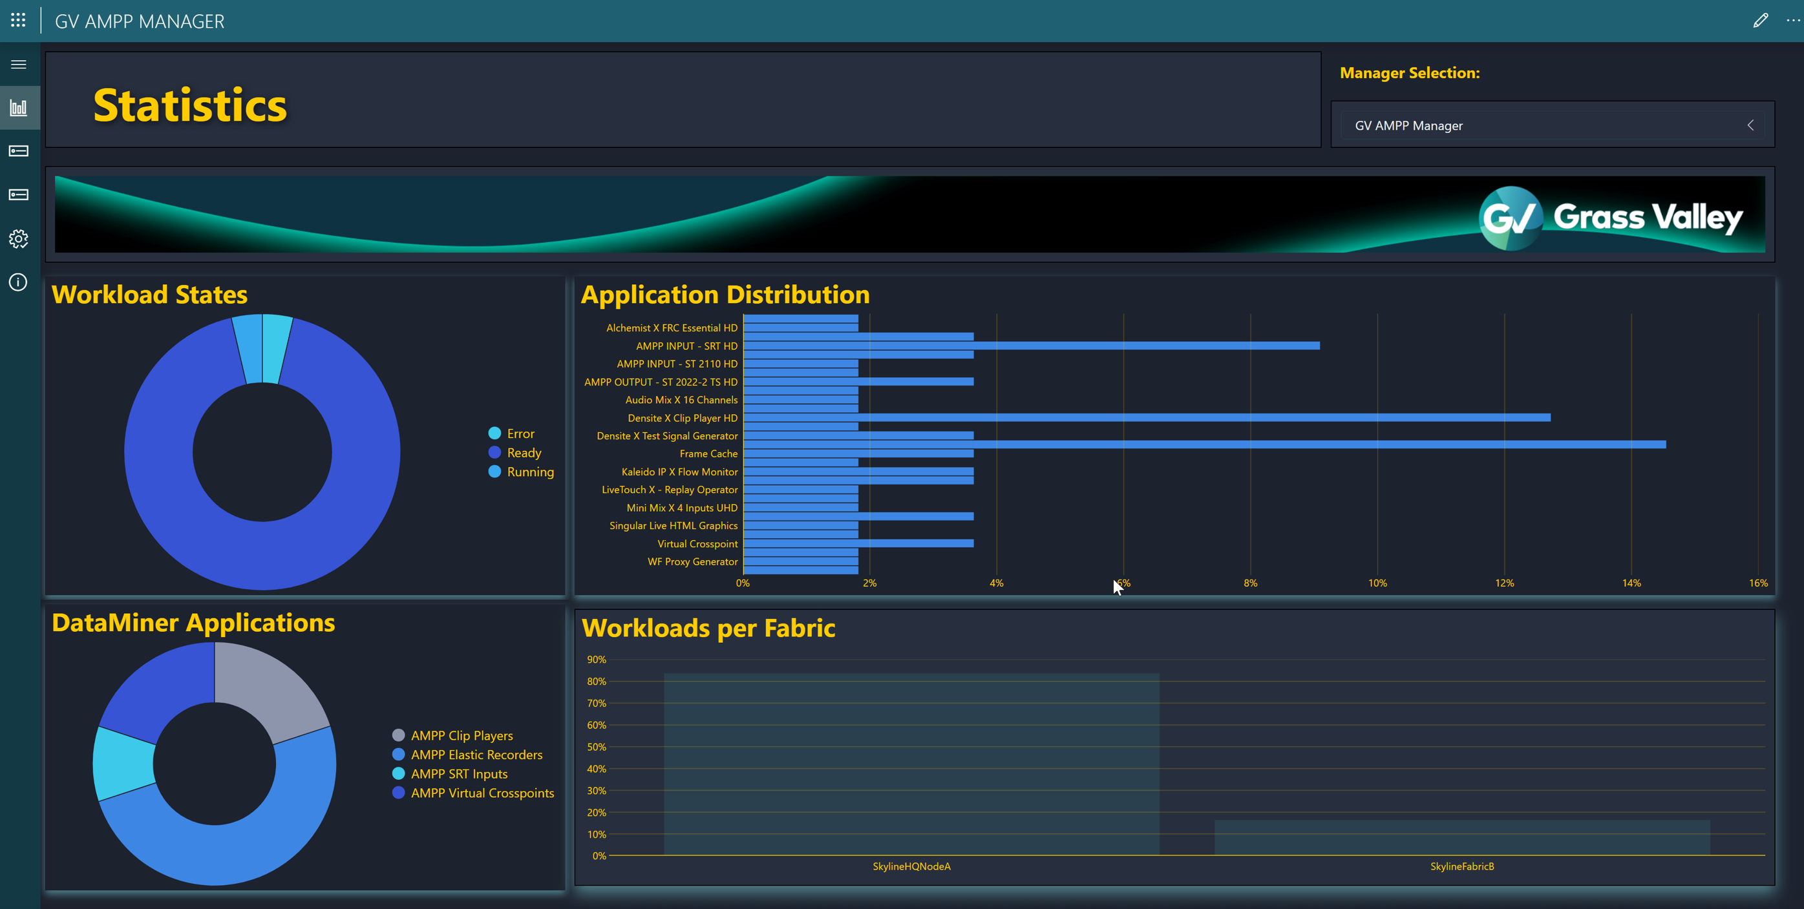Click the AMPP OUTPUT - ST 2022-2 TS HD label

(661, 381)
